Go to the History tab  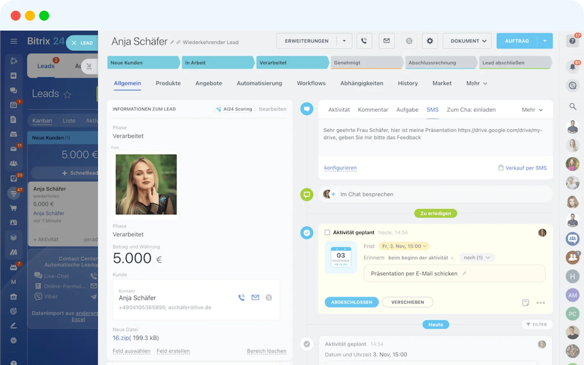click(x=408, y=83)
